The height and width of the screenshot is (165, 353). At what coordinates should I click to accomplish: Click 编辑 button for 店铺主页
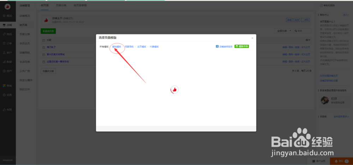tap(289, 20)
